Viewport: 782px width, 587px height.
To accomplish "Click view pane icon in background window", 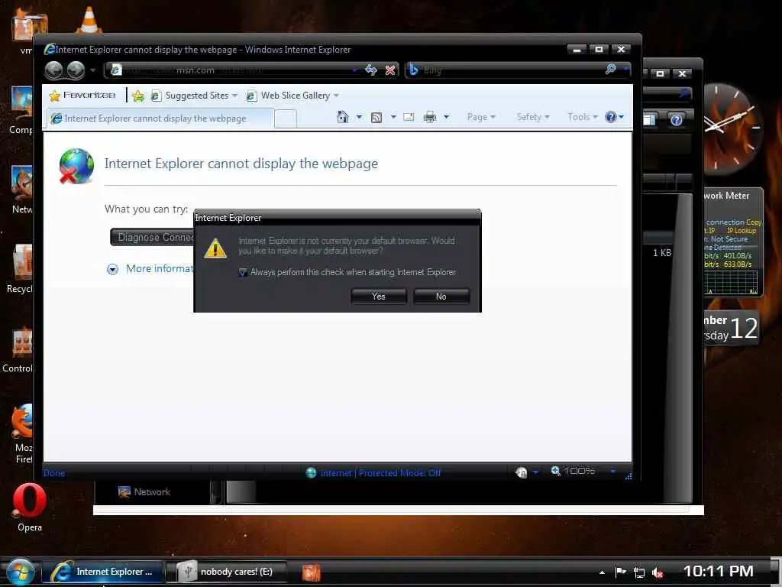I will click(649, 120).
